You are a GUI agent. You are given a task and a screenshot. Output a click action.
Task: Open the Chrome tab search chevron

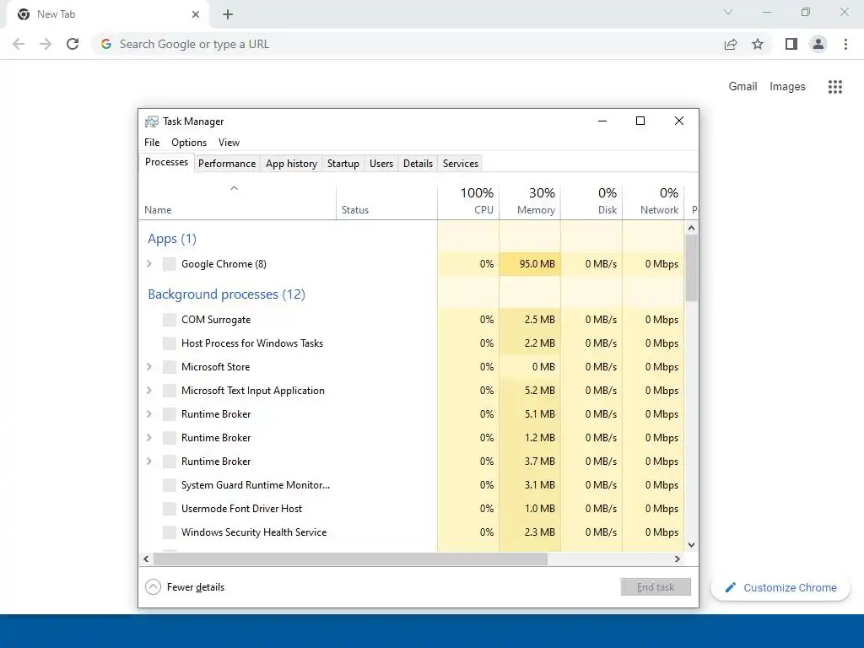(728, 12)
